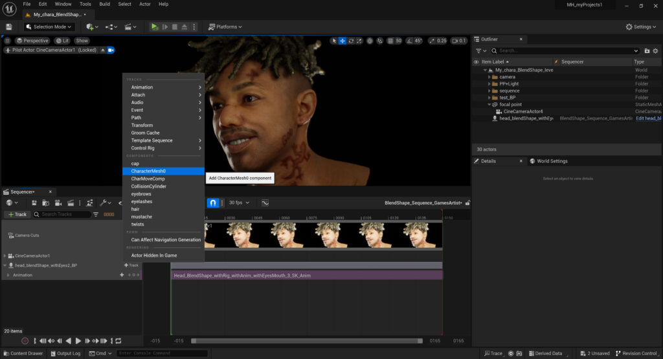Toggle loop playback in Sequencer
663x359 pixels.
point(118,341)
